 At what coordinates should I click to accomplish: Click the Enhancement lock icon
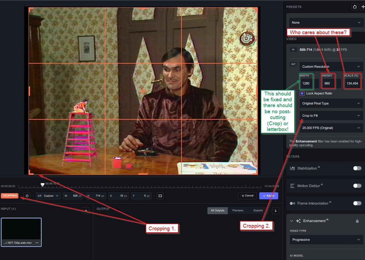357,221
